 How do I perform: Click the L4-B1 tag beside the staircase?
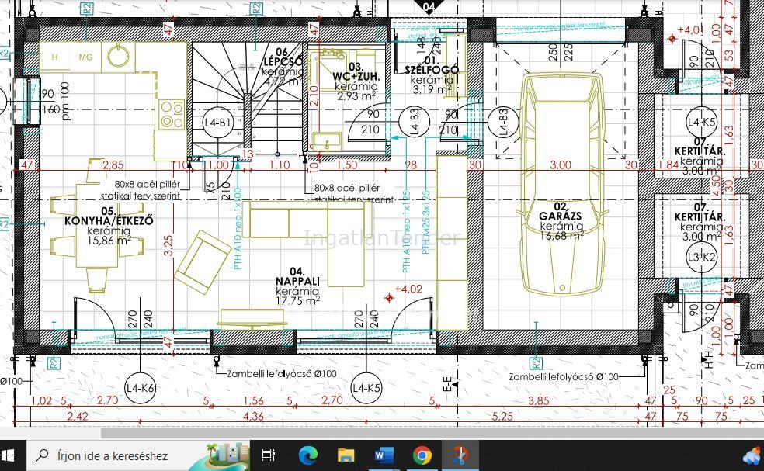coord(217,123)
